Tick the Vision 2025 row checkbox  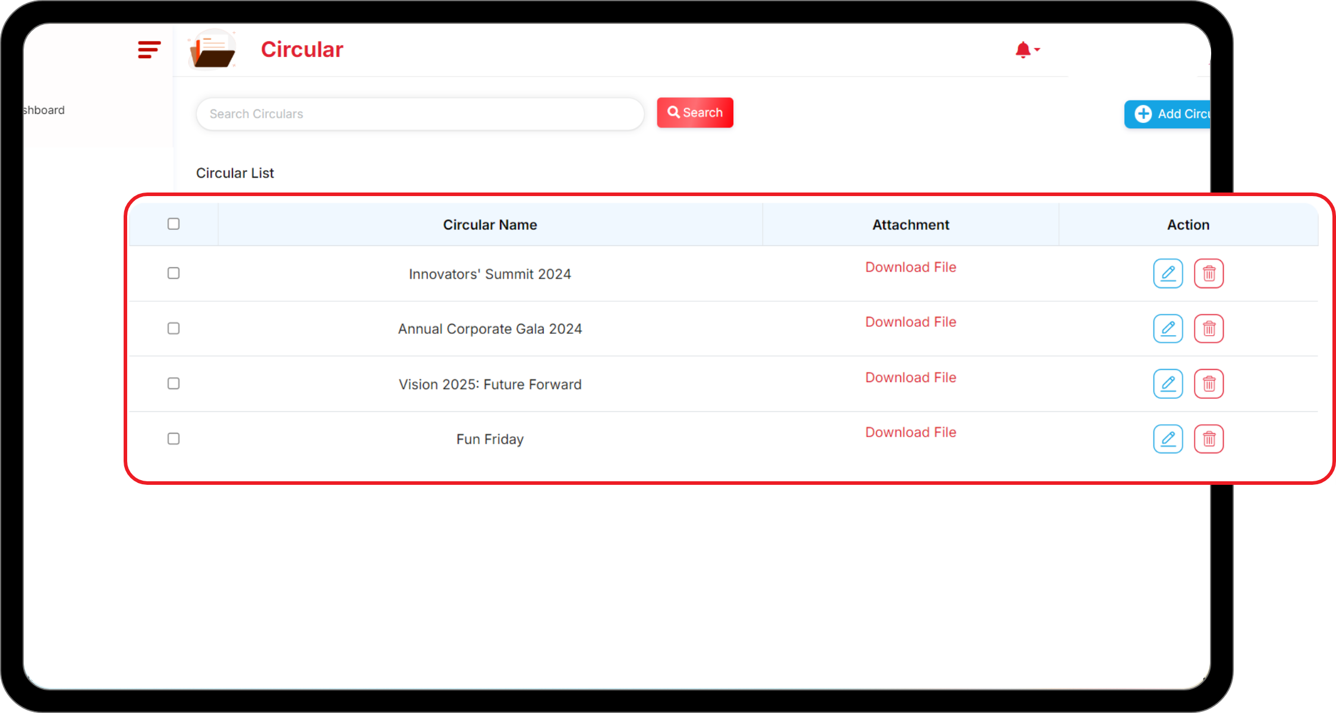(174, 383)
